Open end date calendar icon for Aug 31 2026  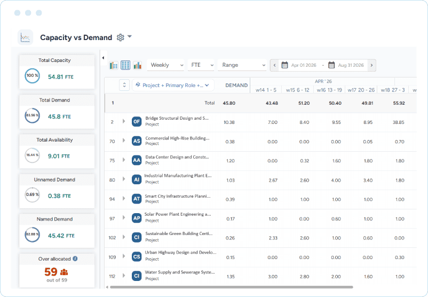(x=331, y=65)
